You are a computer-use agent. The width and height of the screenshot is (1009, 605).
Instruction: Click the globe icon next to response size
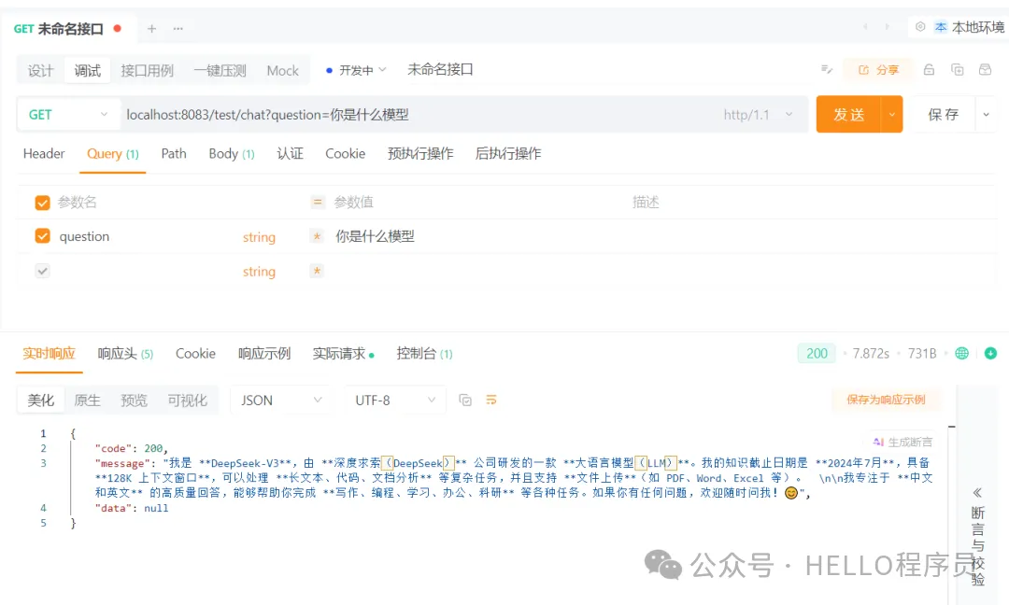tap(962, 353)
